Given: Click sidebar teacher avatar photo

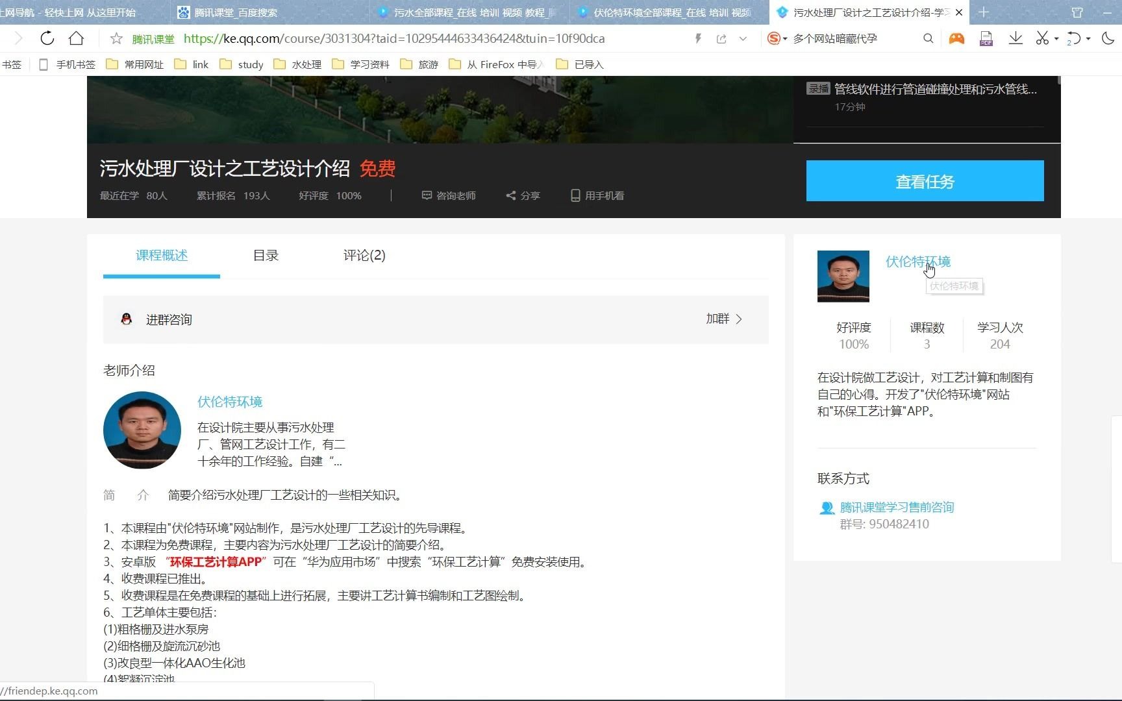Looking at the screenshot, I should coord(843,276).
